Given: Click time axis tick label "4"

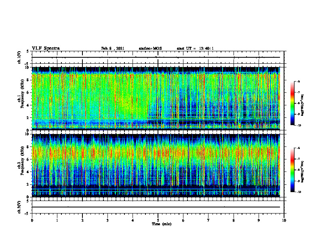Looking at the screenshot, I should (x=133, y=220).
